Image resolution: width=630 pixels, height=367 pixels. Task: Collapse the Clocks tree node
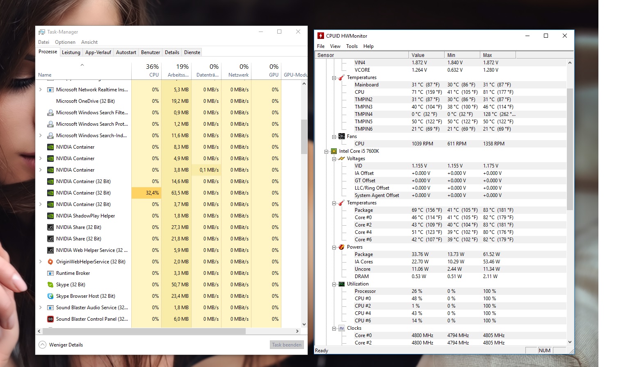(334, 328)
